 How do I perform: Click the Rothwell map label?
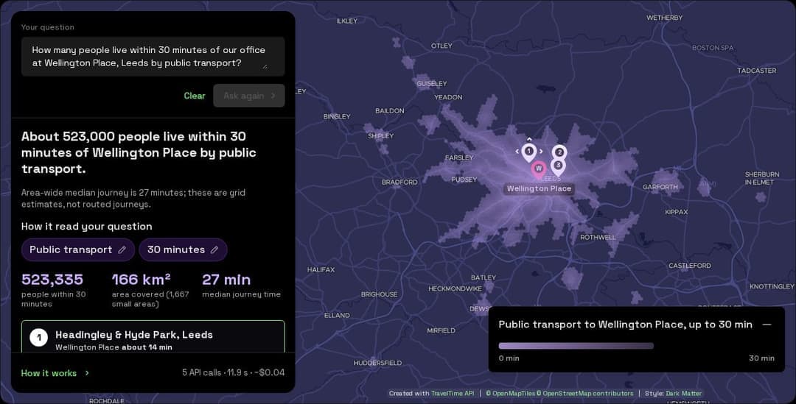tap(598, 237)
